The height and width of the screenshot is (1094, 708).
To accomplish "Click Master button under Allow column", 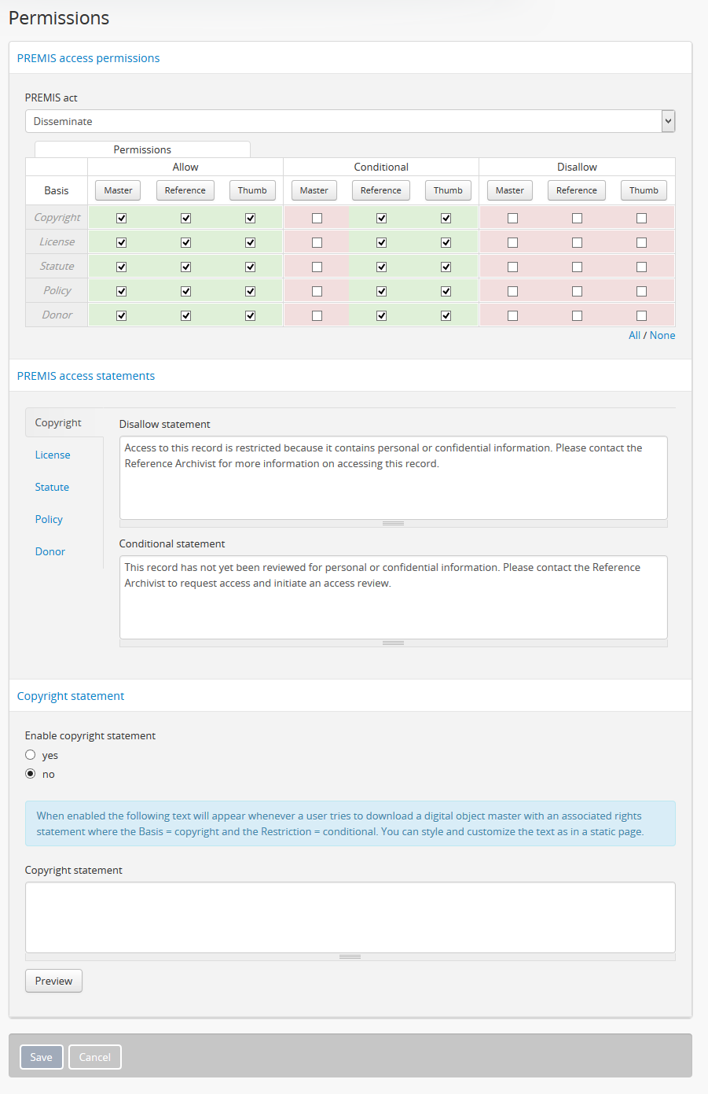I will [118, 190].
